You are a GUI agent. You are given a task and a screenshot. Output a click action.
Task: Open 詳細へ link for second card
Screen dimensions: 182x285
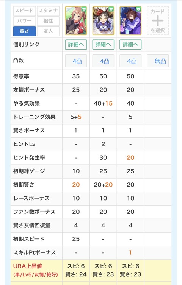point(103,45)
